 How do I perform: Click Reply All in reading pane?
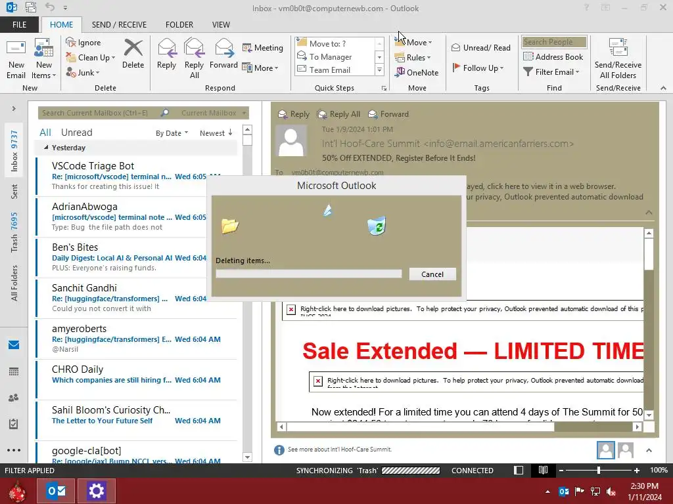[x=338, y=114]
